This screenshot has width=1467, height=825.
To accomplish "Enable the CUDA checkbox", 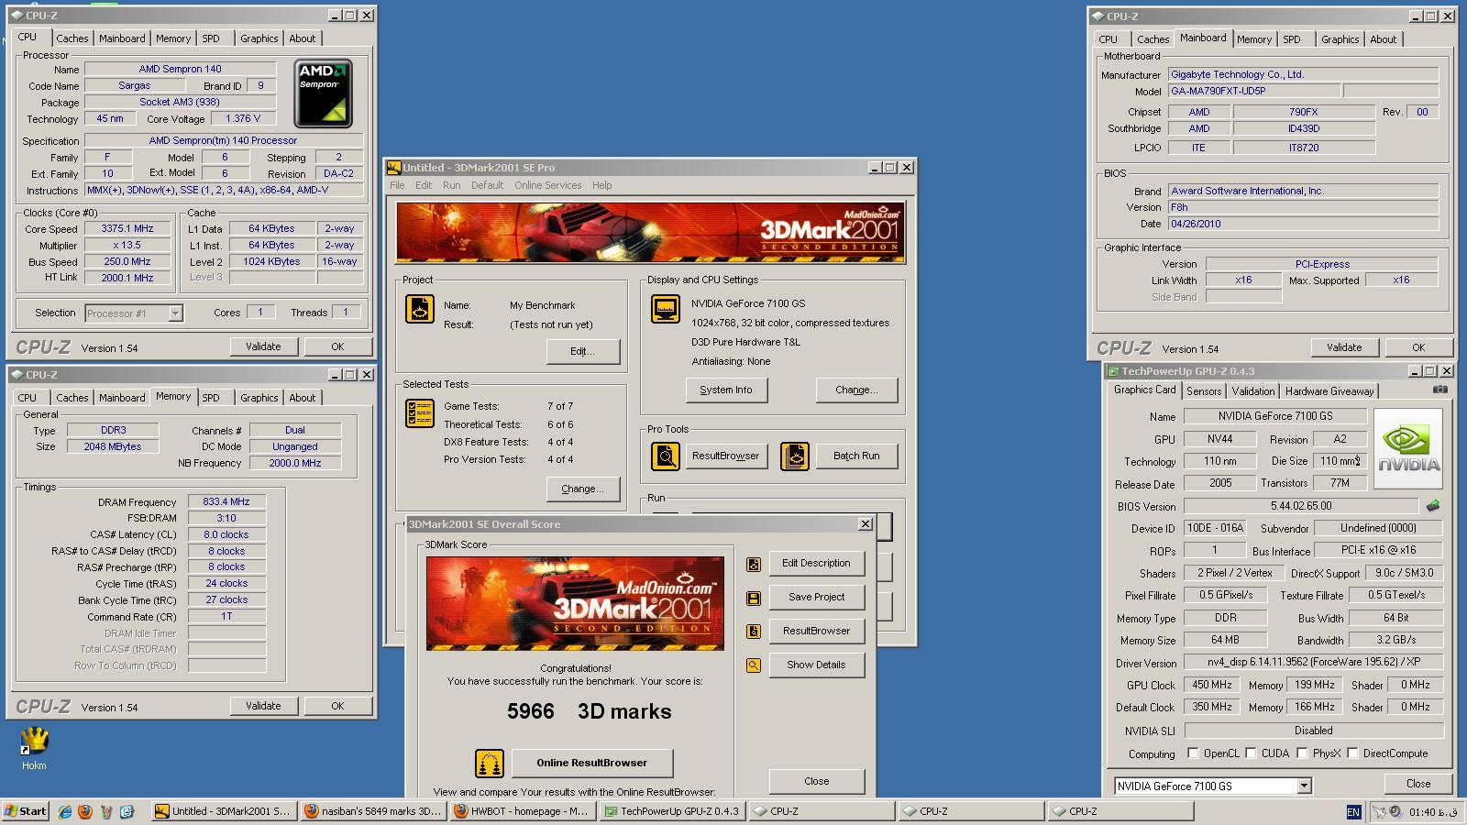I will click(x=1251, y=753).
